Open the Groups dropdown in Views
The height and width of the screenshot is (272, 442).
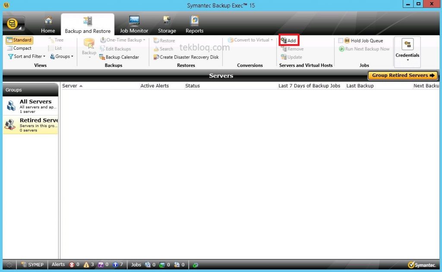[61, 57]
